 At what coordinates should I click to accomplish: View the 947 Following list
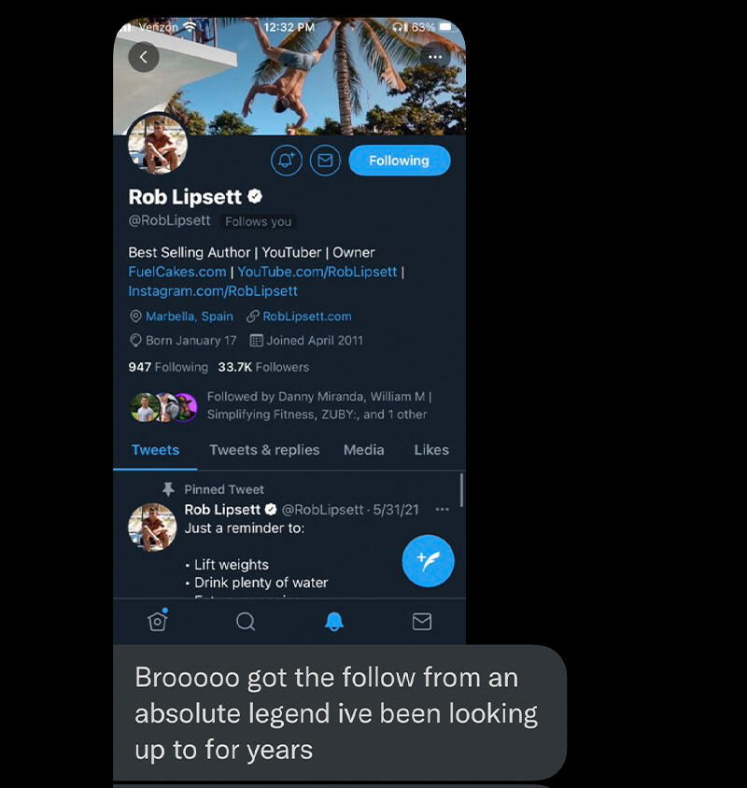[x=168, y=367]
